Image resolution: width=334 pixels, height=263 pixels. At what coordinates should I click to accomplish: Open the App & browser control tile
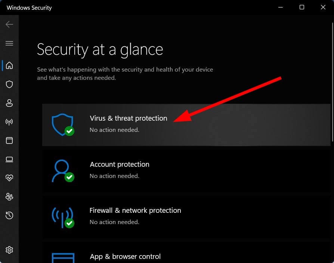click(x=186, y=253)
